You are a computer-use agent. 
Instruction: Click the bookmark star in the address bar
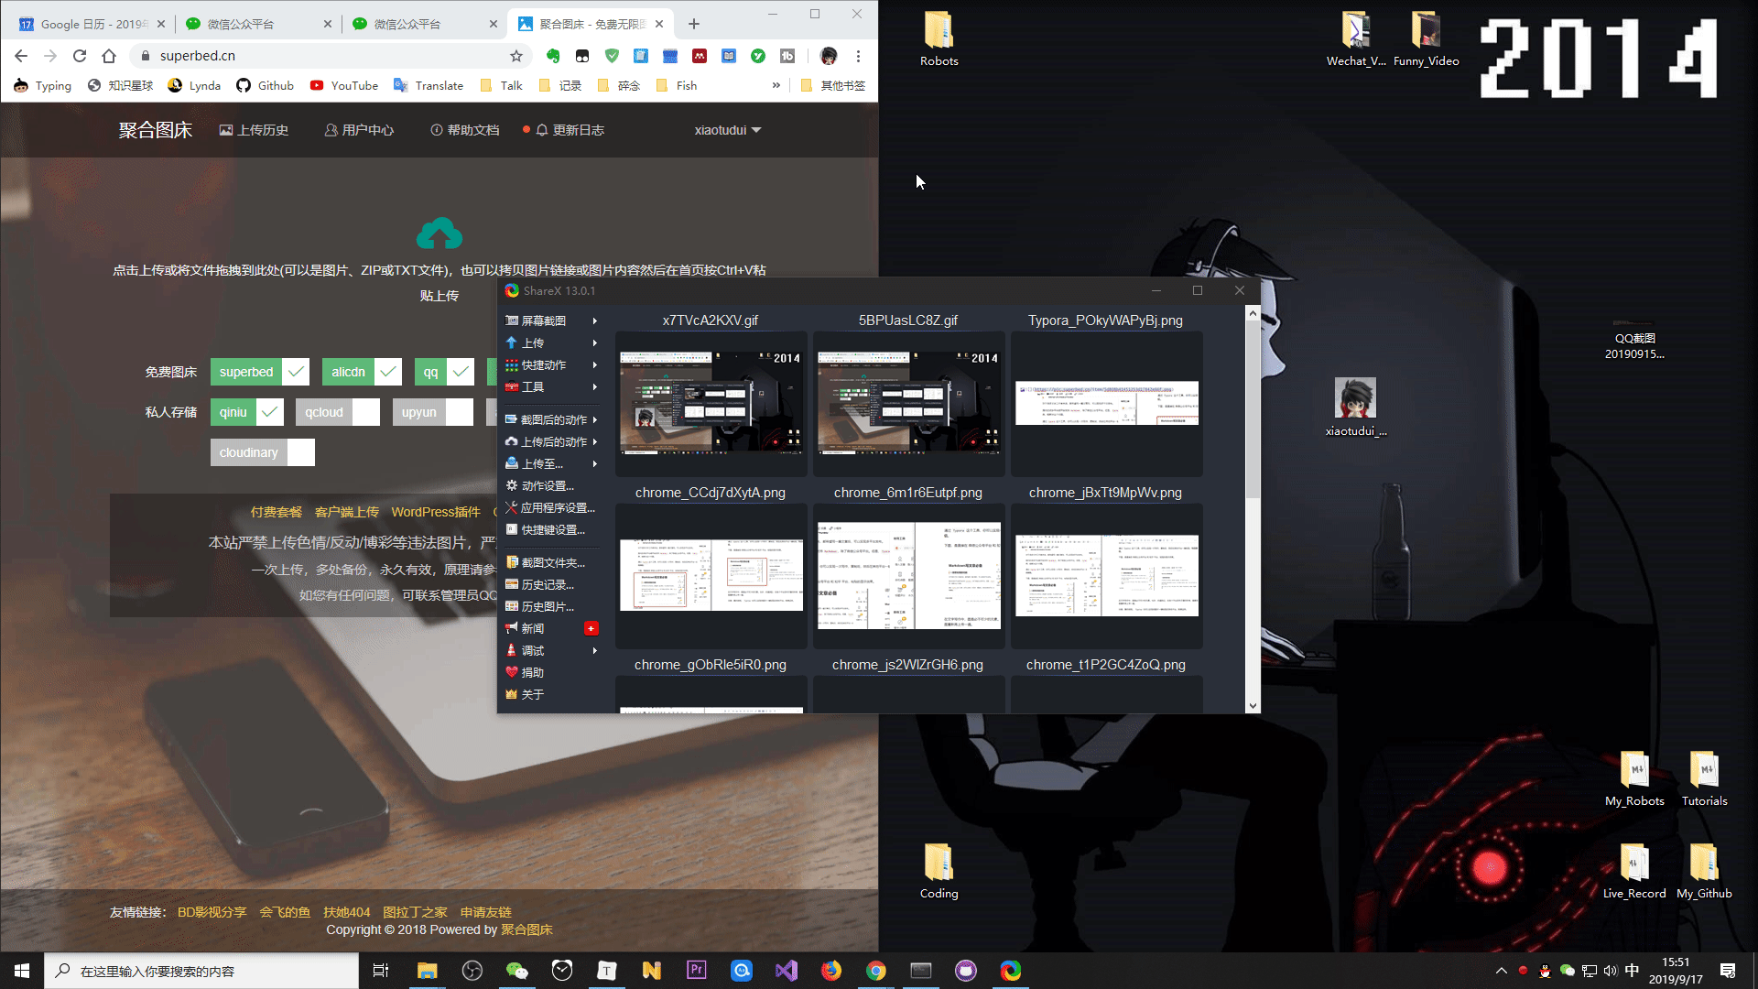[516, 56]
